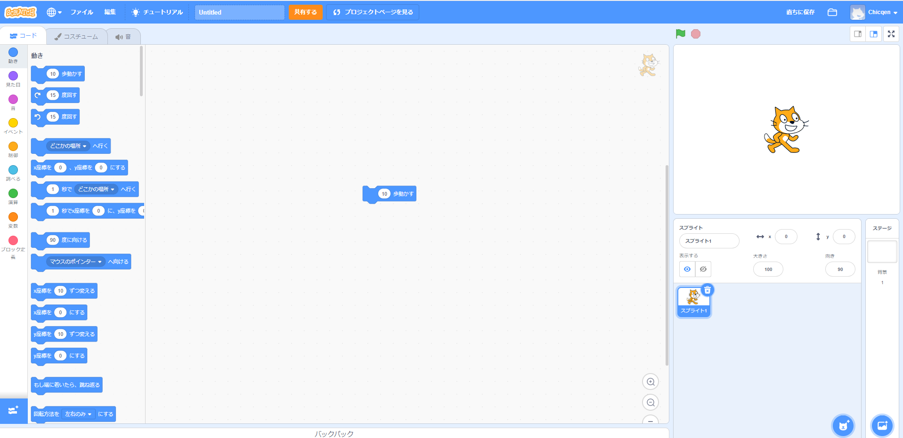903x438 pixels.
Task: Open the my stuff folder icon
Action: coord(832,12)
